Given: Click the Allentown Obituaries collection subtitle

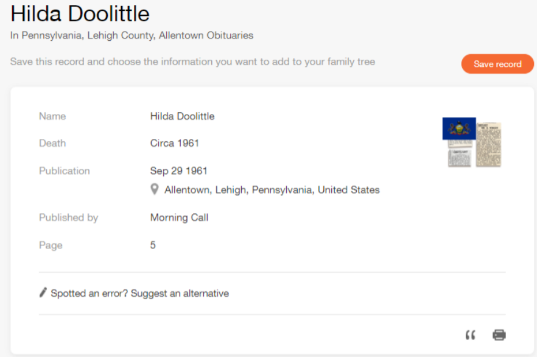Looking at the screenshot, I should [132, 35].
